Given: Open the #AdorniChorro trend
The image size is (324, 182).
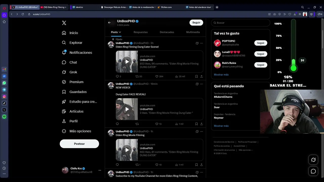Looking at the screenshot, I should pyautogui.click(x=223, y=97).
